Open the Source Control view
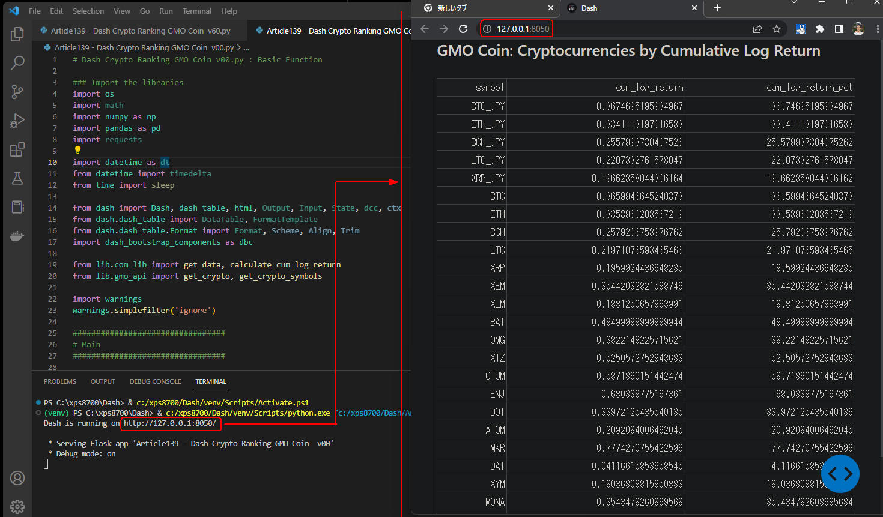The image size is (883, 517). tap(17, 91)
